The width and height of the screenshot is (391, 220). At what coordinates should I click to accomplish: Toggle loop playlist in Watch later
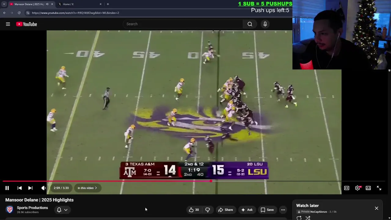pos(299,218)
